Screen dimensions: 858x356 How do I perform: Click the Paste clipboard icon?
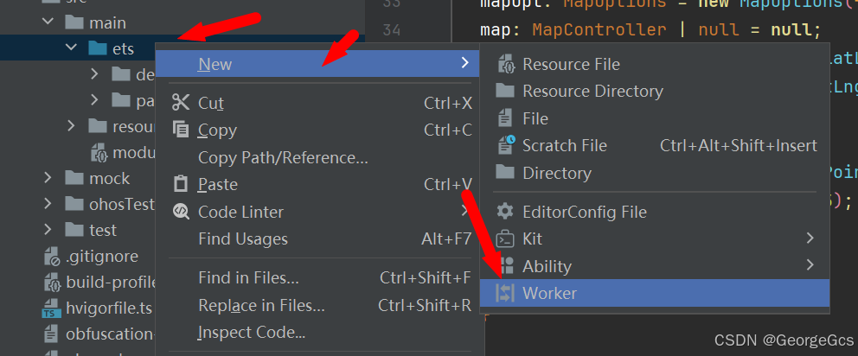(181, 184)
